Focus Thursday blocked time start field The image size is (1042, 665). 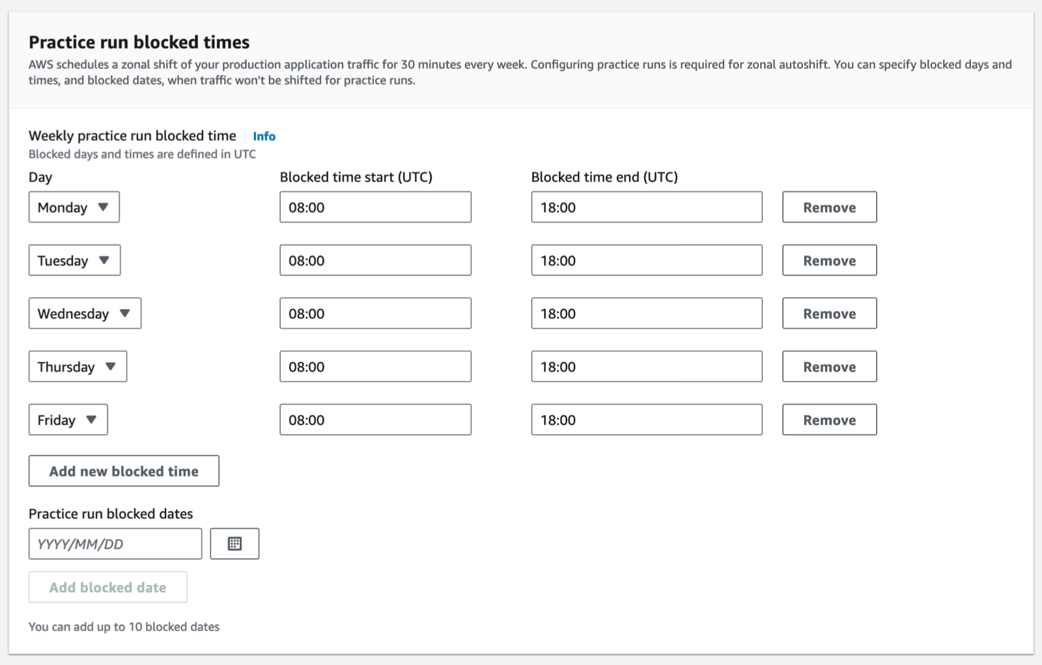[x=376, y=366]
